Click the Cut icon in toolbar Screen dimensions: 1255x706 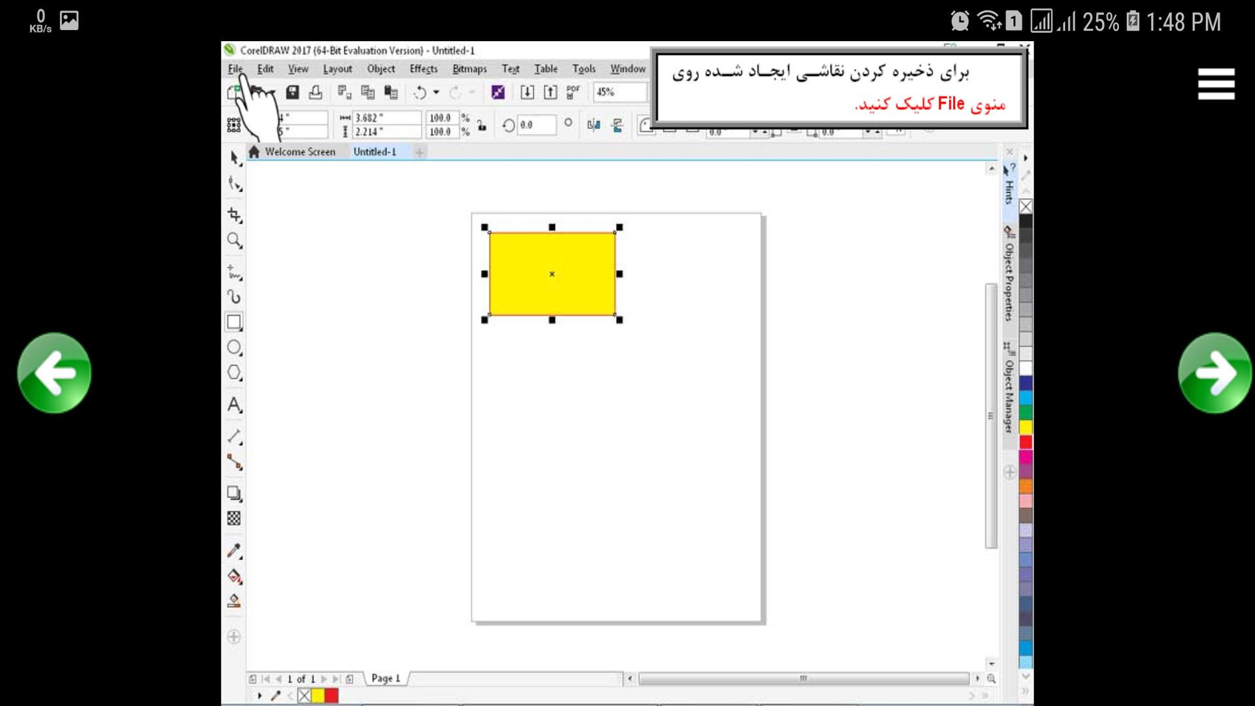(344, 92)
